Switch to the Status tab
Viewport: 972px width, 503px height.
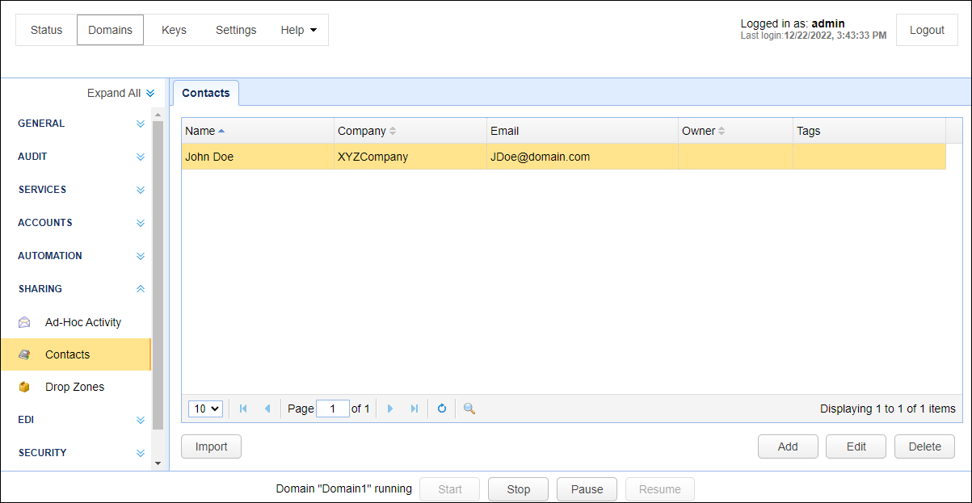coord(46,30)
